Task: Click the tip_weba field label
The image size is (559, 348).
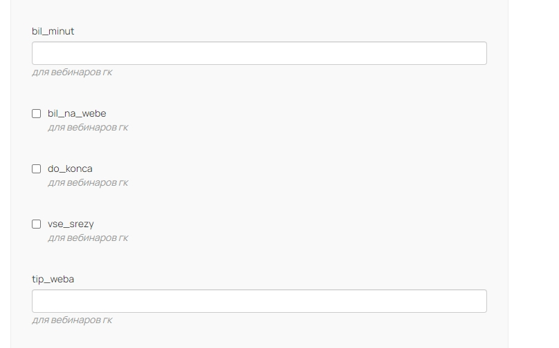Action: coord(53,279)
